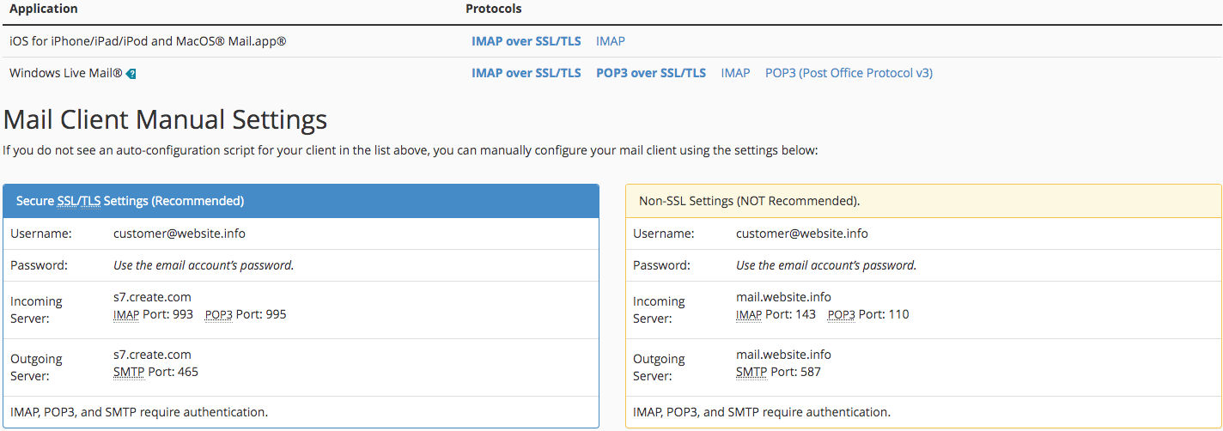
Task: Click username customer@website.info in secure settings
Action: pos(179,234)
